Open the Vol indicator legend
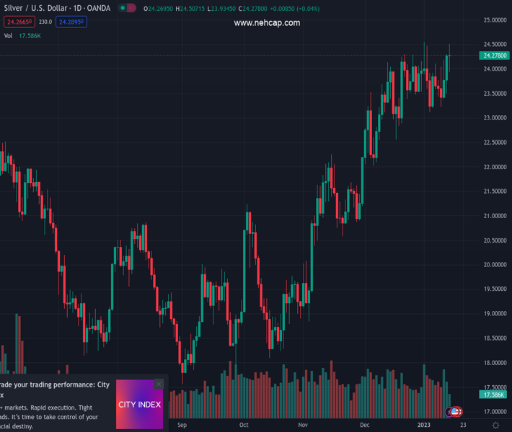The image size is (512, 432). point(9,35)
